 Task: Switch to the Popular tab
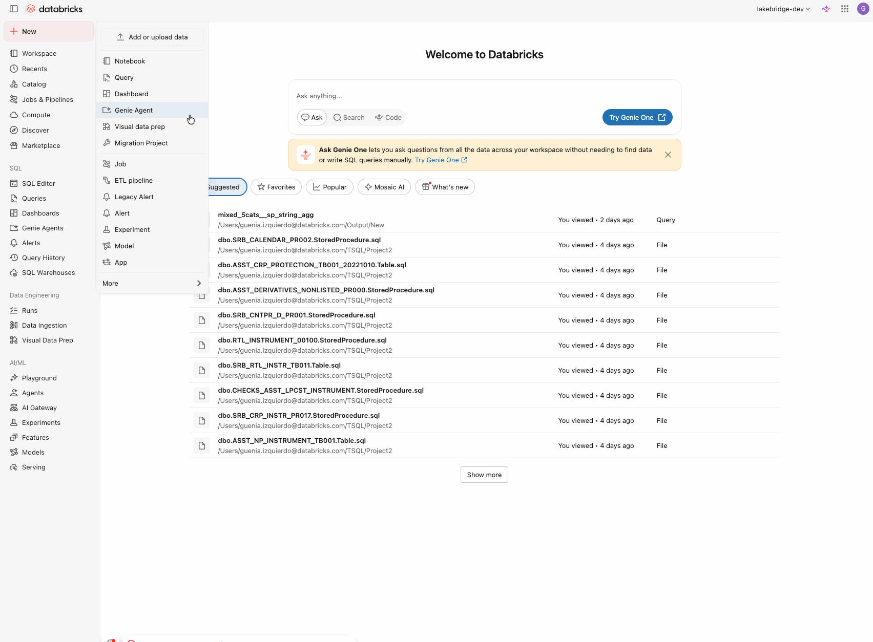point(329,187)
